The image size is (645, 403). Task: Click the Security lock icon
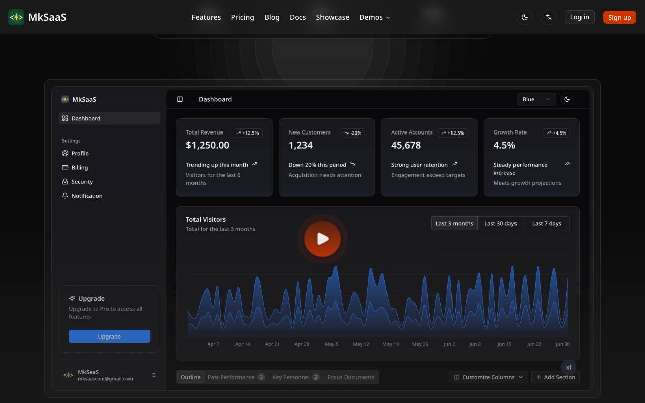65,182
